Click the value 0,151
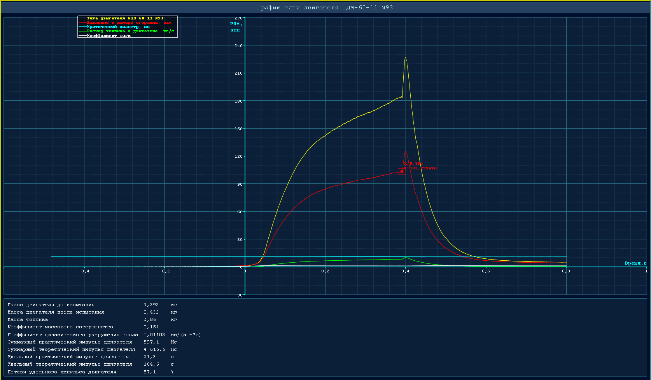This screenshot has height=380, width=651. pyautogui.click(x=151, y=327)
